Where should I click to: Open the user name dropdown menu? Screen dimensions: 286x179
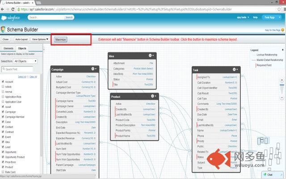click(243, 17)
